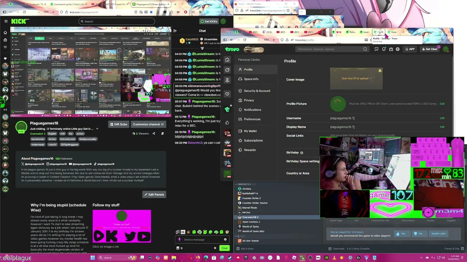Screen dimensions: 467x262
Task: Select Marvel Rivals in Steam library
Action: (250, 208)
